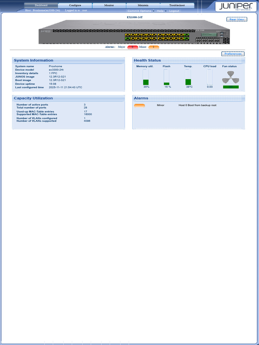Show the switch Rear View
The image size is (259, 345).
tap(237, 19)
